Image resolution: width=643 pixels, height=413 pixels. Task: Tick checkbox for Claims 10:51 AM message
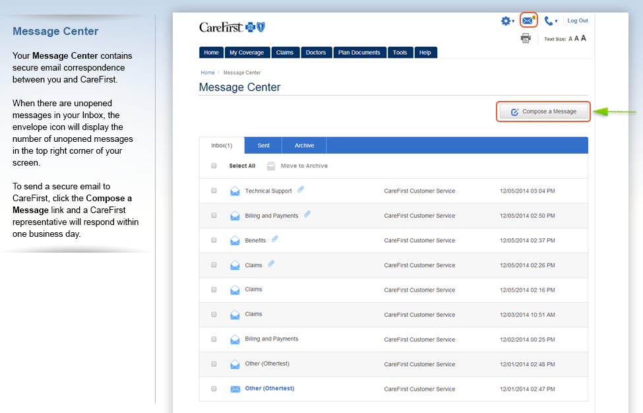point(214,314)
